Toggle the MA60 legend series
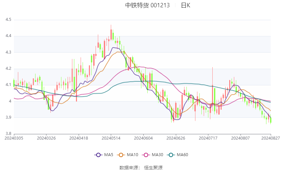The image size is (282, 171). [x=177, y=155]
